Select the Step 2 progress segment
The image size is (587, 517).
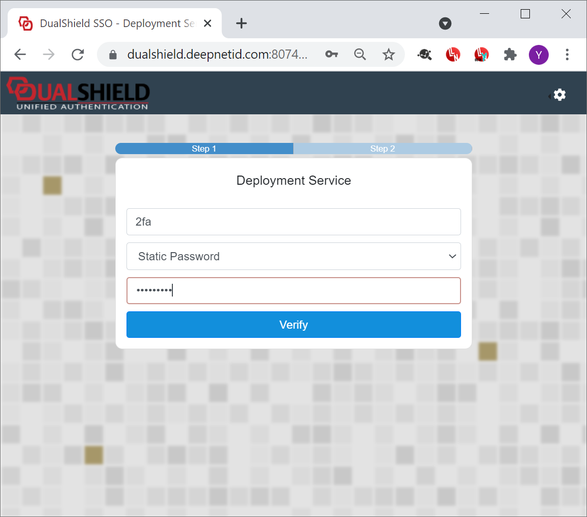point(382,149)
